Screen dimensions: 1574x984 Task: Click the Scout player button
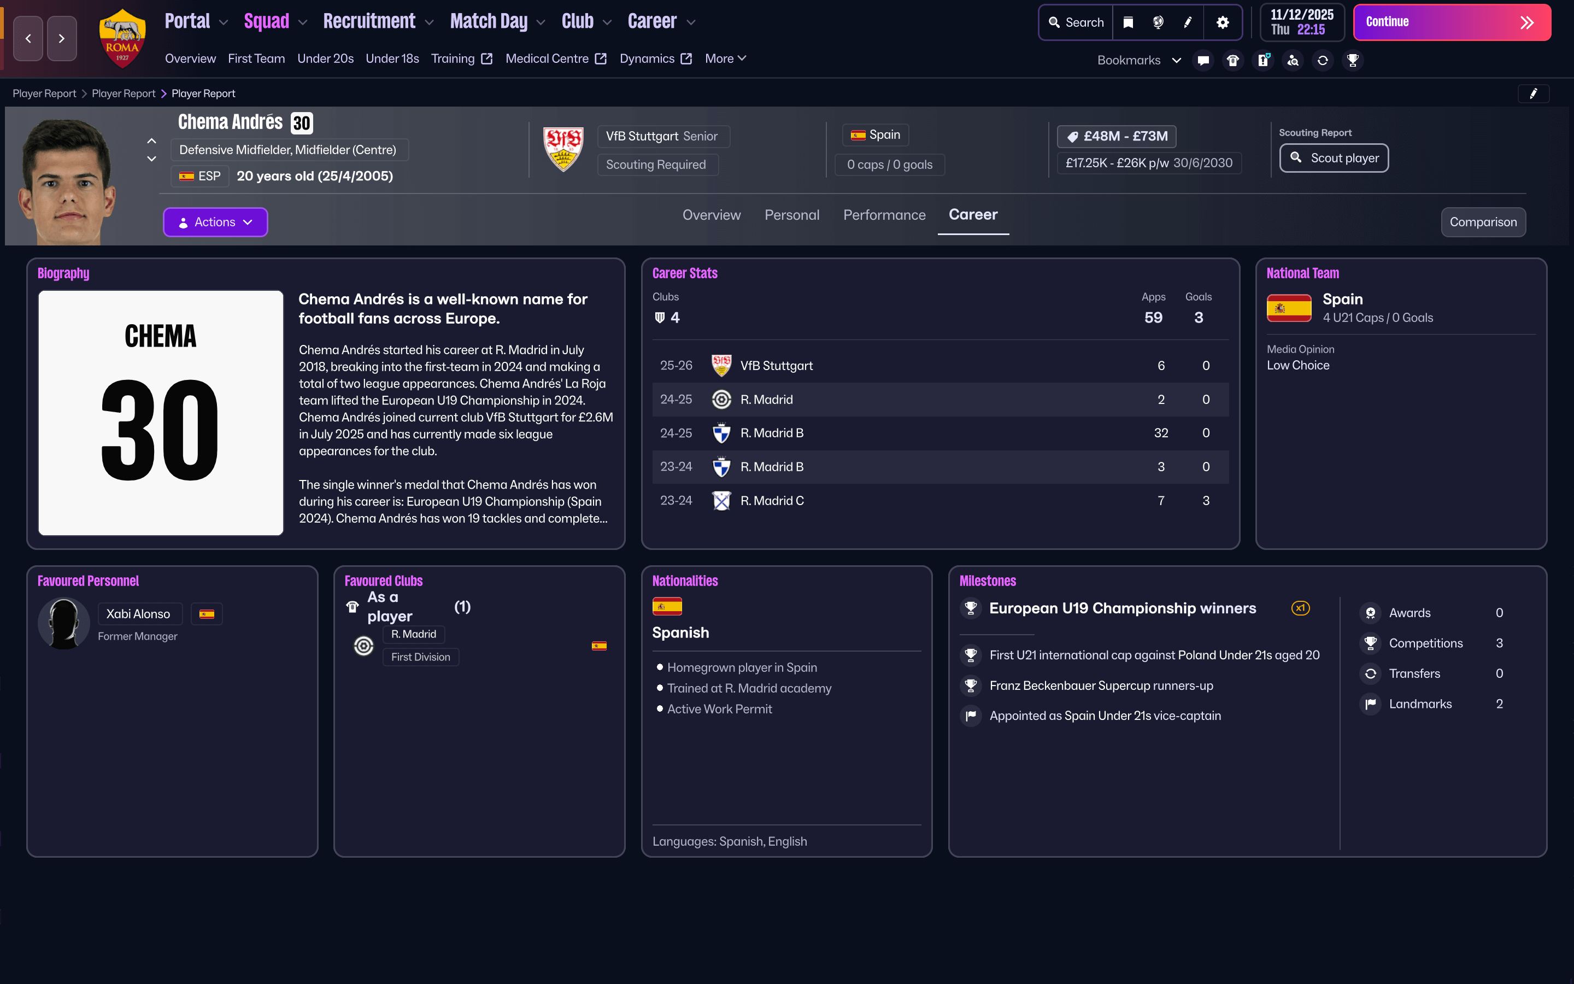coord(1334,158)
